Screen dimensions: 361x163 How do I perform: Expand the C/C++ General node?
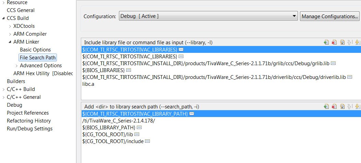(x=3, y=97)
